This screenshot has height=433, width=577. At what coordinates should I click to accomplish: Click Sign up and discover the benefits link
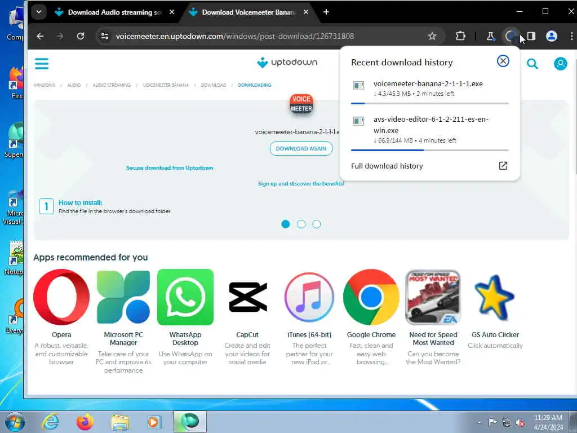(x=301, y=183)
